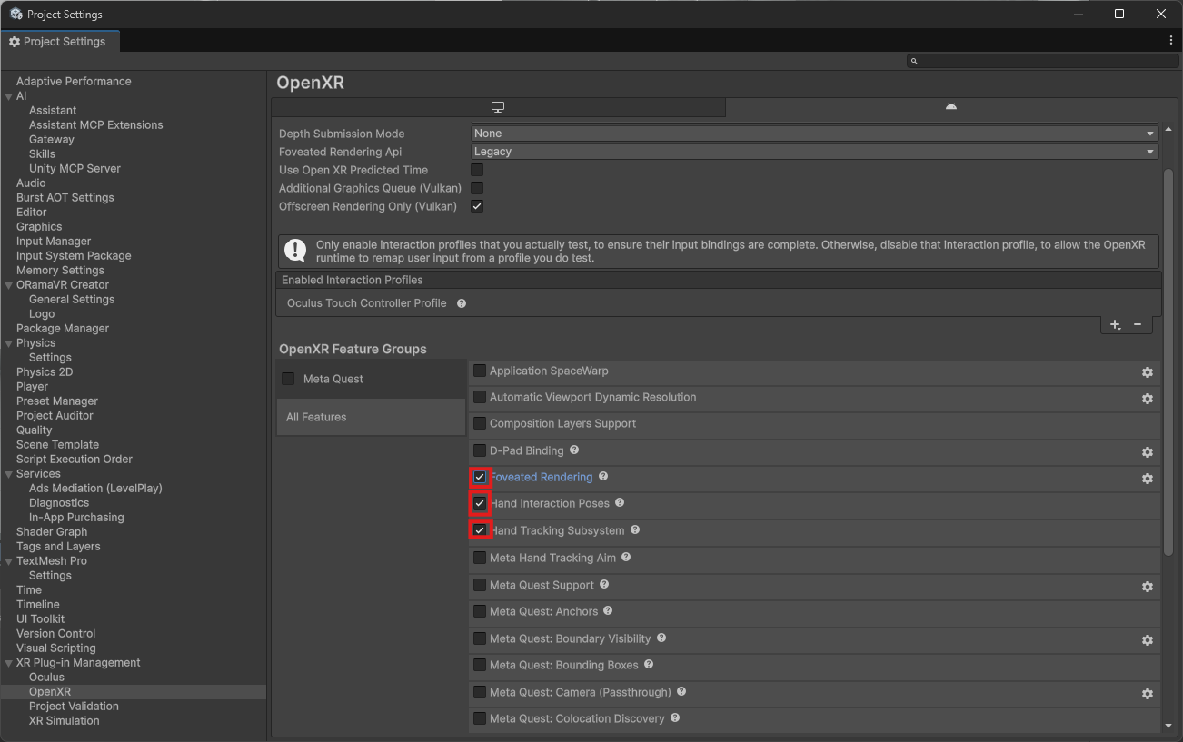Open Unity MCP Server settings

[x=75, y=168]
